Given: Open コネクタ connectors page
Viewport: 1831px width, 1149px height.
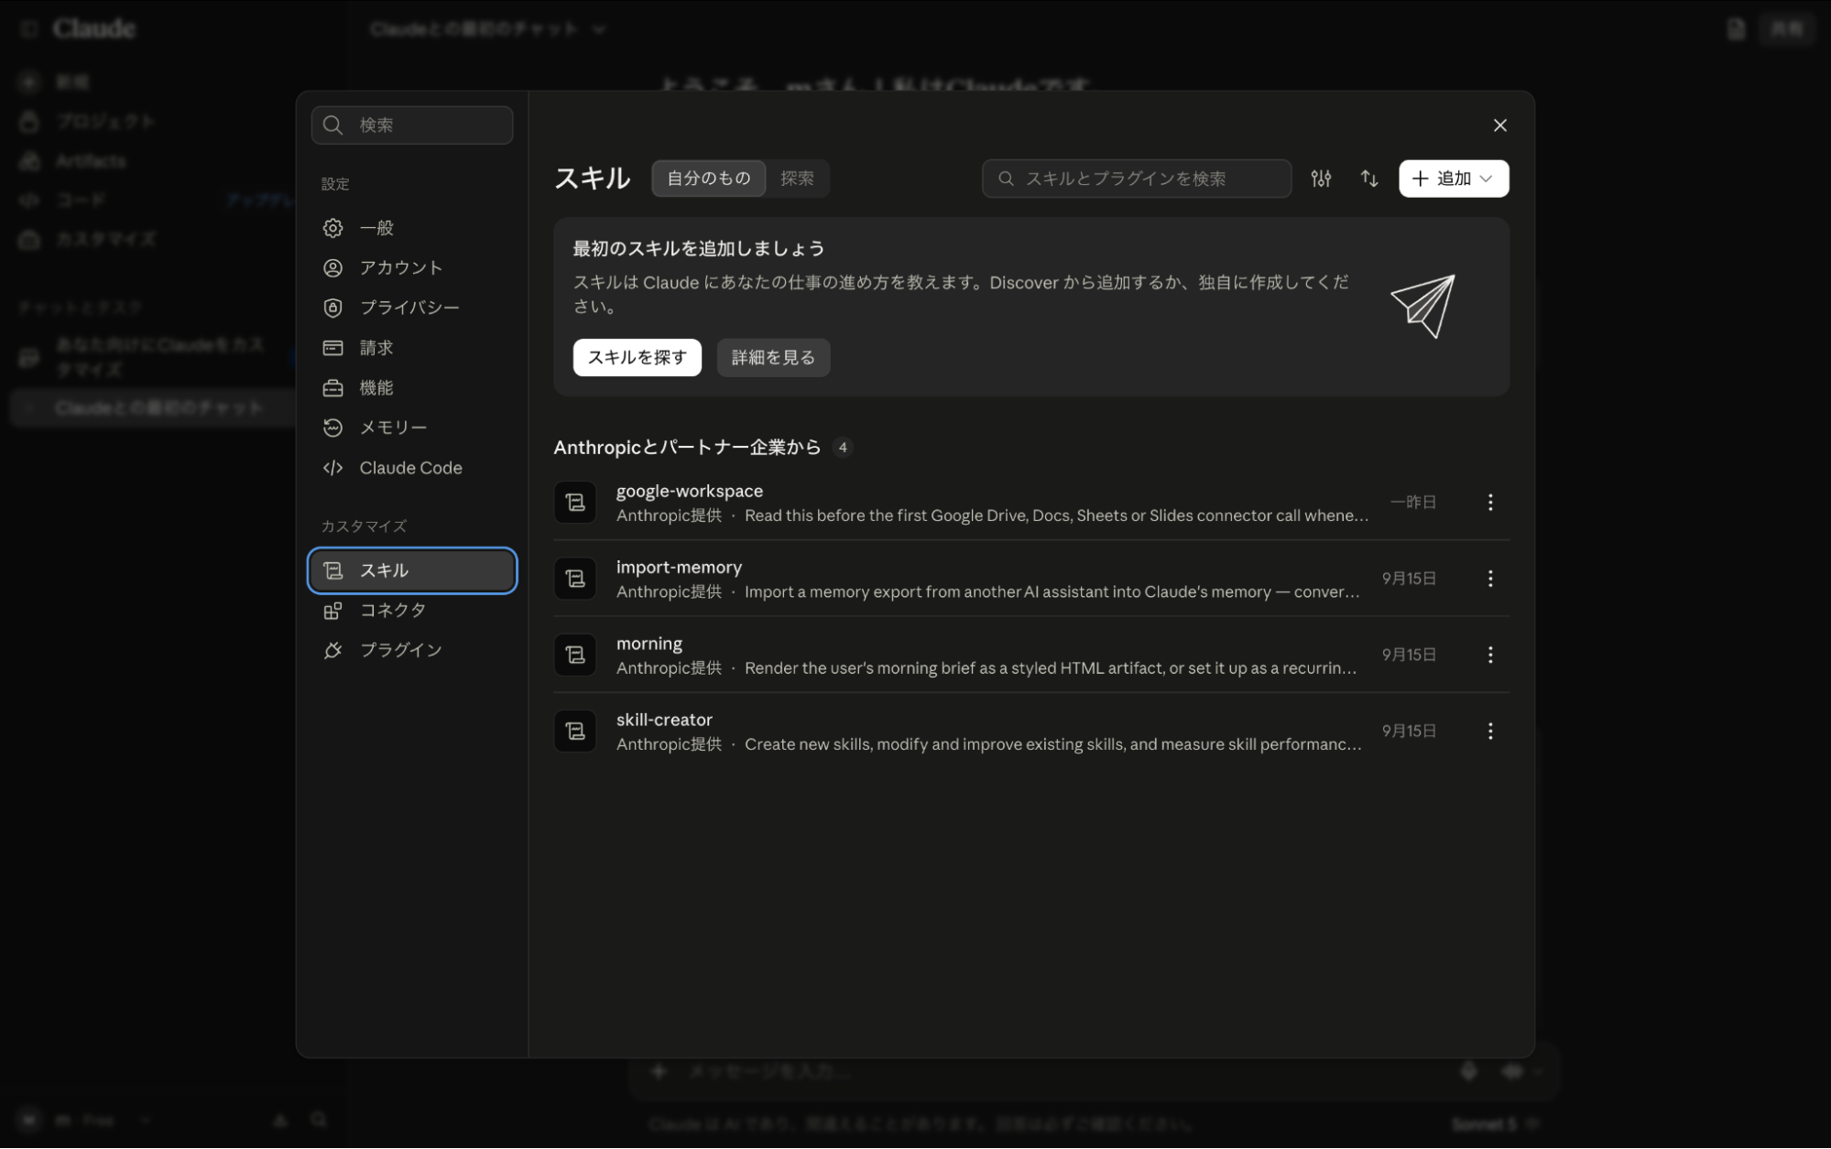Looking at the screenshot, I should pyautogui.click(x=412, y=611).
